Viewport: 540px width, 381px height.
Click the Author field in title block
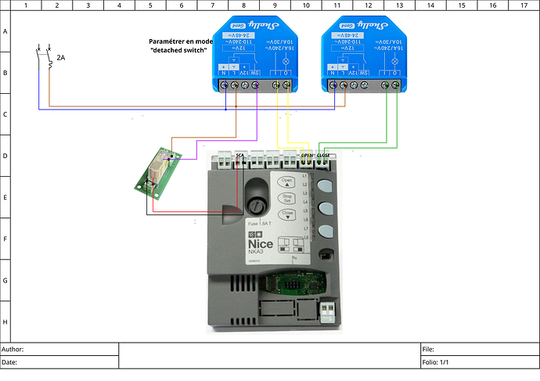[x=59, y=349]
